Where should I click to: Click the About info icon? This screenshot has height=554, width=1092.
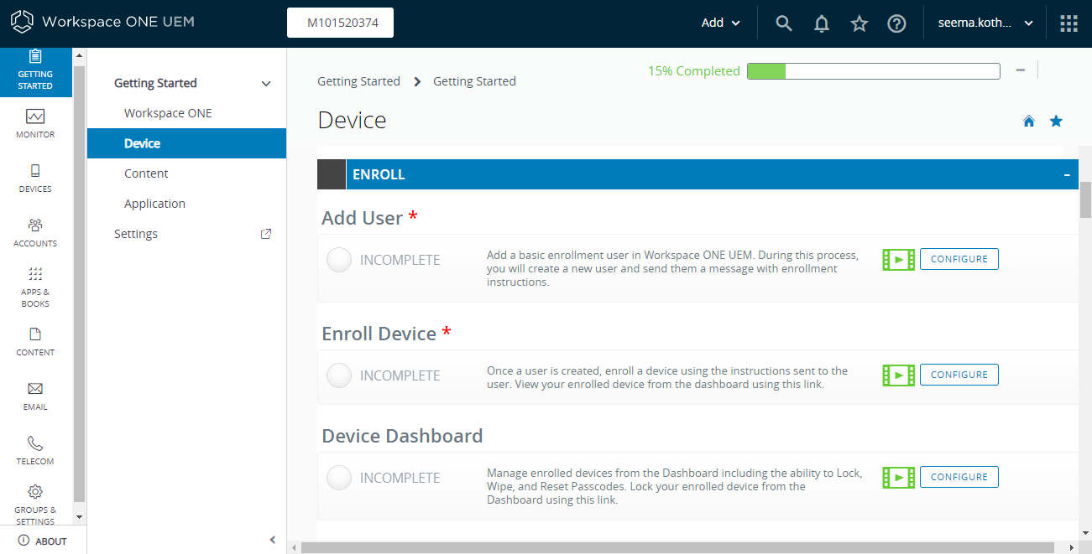coord(24,541)
